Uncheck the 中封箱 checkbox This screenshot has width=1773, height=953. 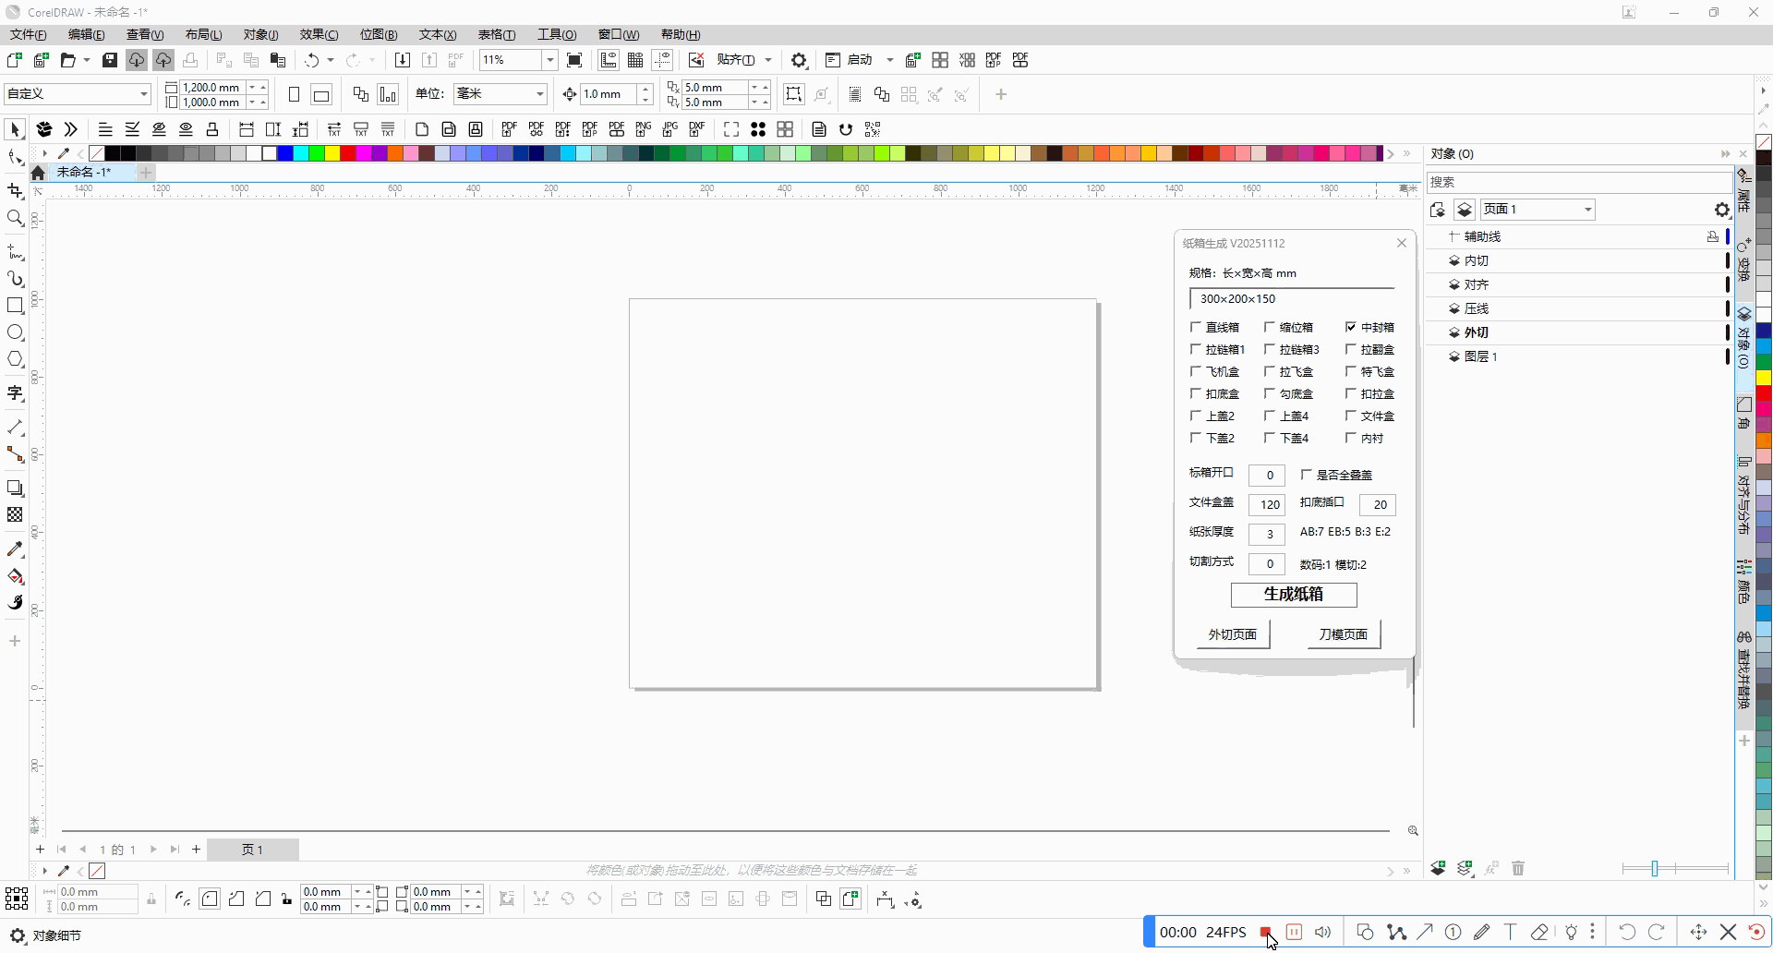click(1351, 327)
